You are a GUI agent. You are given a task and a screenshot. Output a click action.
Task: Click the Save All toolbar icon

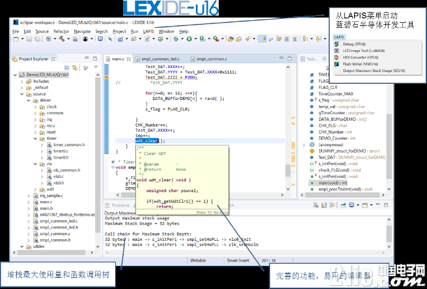37,39
